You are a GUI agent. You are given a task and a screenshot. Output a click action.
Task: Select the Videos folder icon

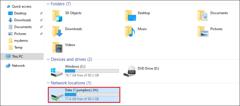point(58,48)
